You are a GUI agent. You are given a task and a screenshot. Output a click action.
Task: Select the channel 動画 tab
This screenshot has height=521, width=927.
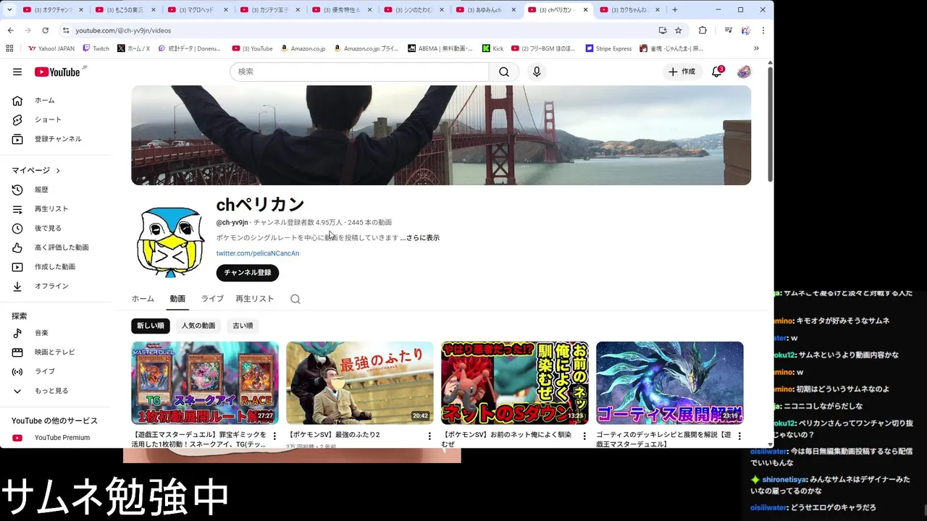[x=177, y=299]
